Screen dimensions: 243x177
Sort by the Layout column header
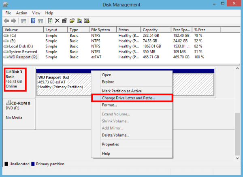click(x=55, y=30)
